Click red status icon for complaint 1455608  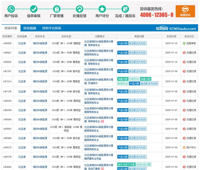[x=184, y=119]
